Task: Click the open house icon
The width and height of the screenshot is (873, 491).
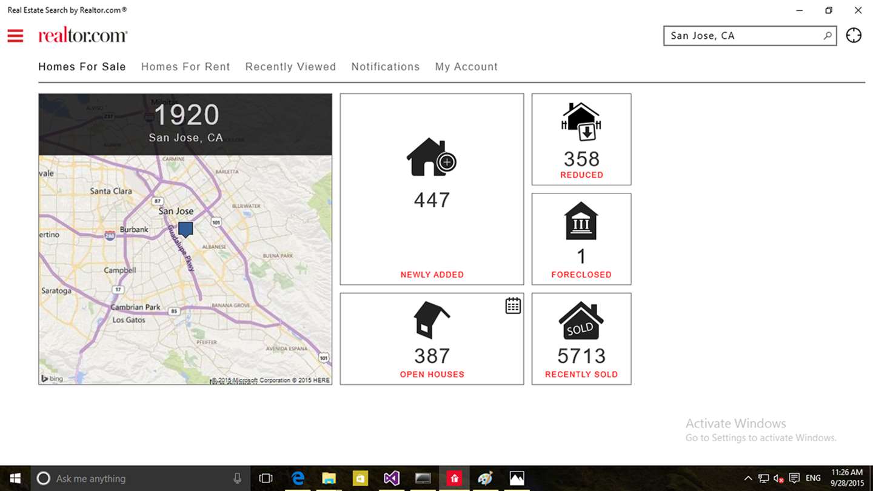Action: 432,319
